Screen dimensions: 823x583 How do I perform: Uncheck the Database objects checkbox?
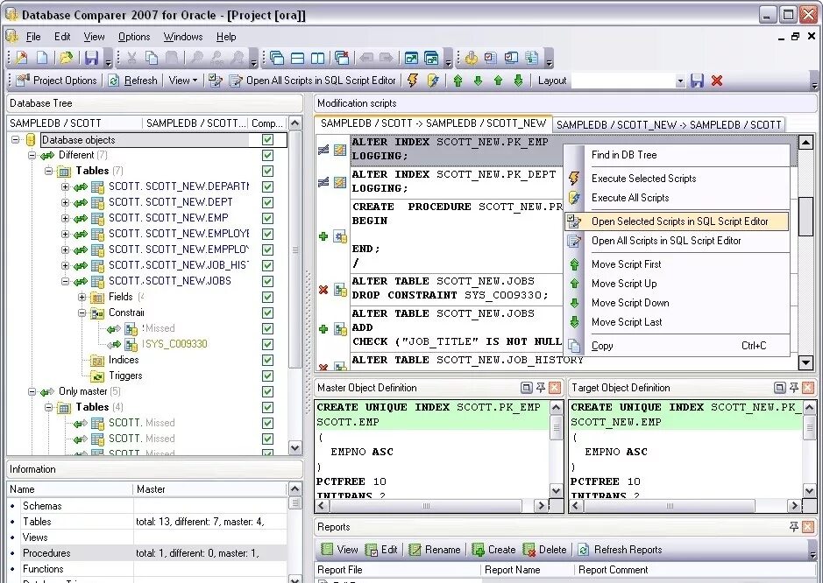click(x=267, y=139)
